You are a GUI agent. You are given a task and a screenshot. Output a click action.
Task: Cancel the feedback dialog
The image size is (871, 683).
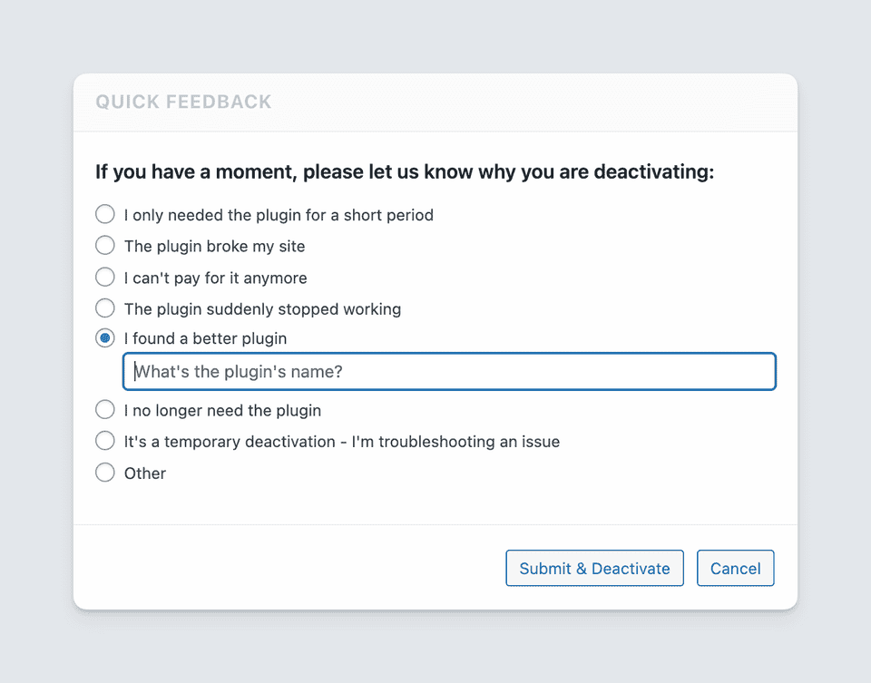(x=735, y=569)
